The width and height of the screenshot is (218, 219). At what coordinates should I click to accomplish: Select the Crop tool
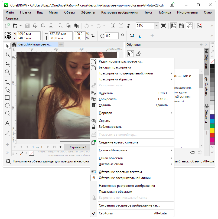[7, 64]
